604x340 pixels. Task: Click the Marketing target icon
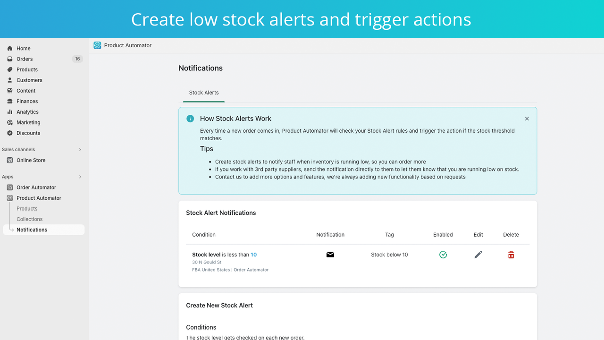coord(10,122)
